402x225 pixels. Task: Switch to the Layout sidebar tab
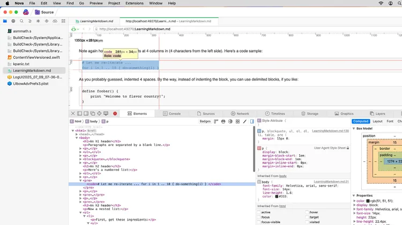point(377,121)
